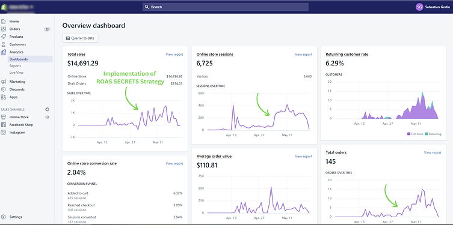Add a sales channel with plus icon
Image resolution: width=453 pixels, height=225 pixels.
coord(48,109)
